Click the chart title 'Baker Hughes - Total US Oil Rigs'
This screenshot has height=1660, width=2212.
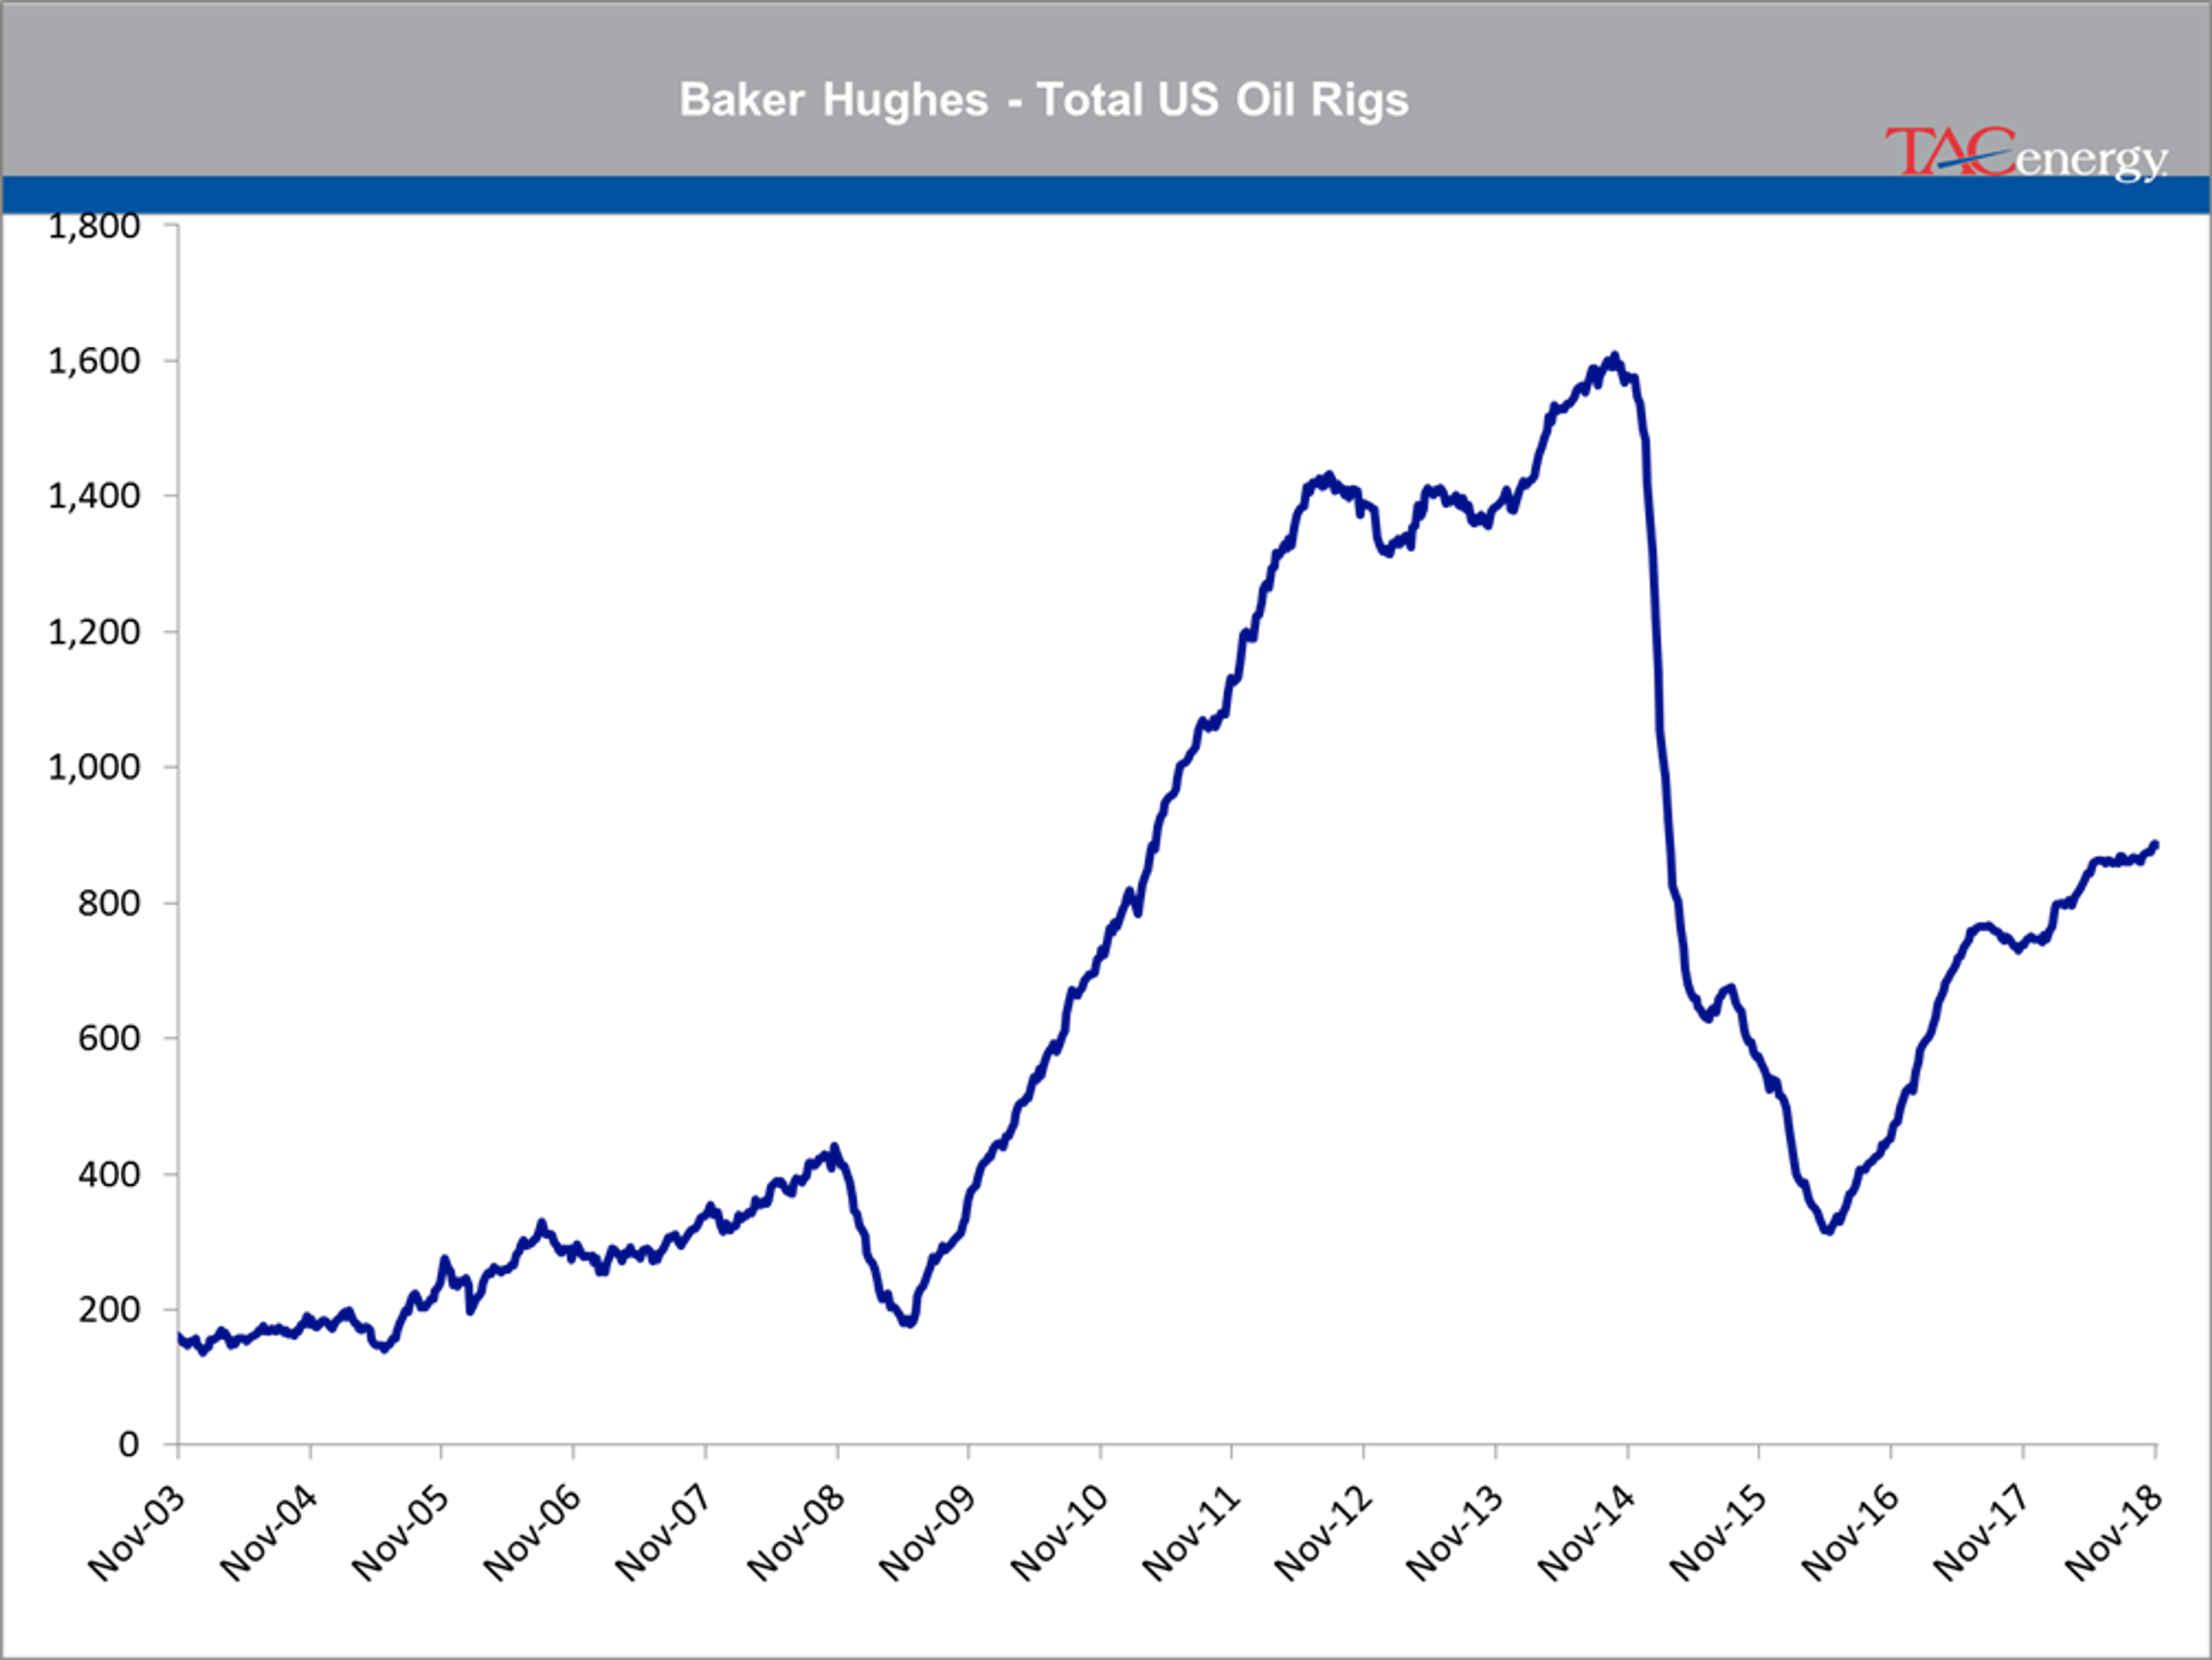point(1044,100)
